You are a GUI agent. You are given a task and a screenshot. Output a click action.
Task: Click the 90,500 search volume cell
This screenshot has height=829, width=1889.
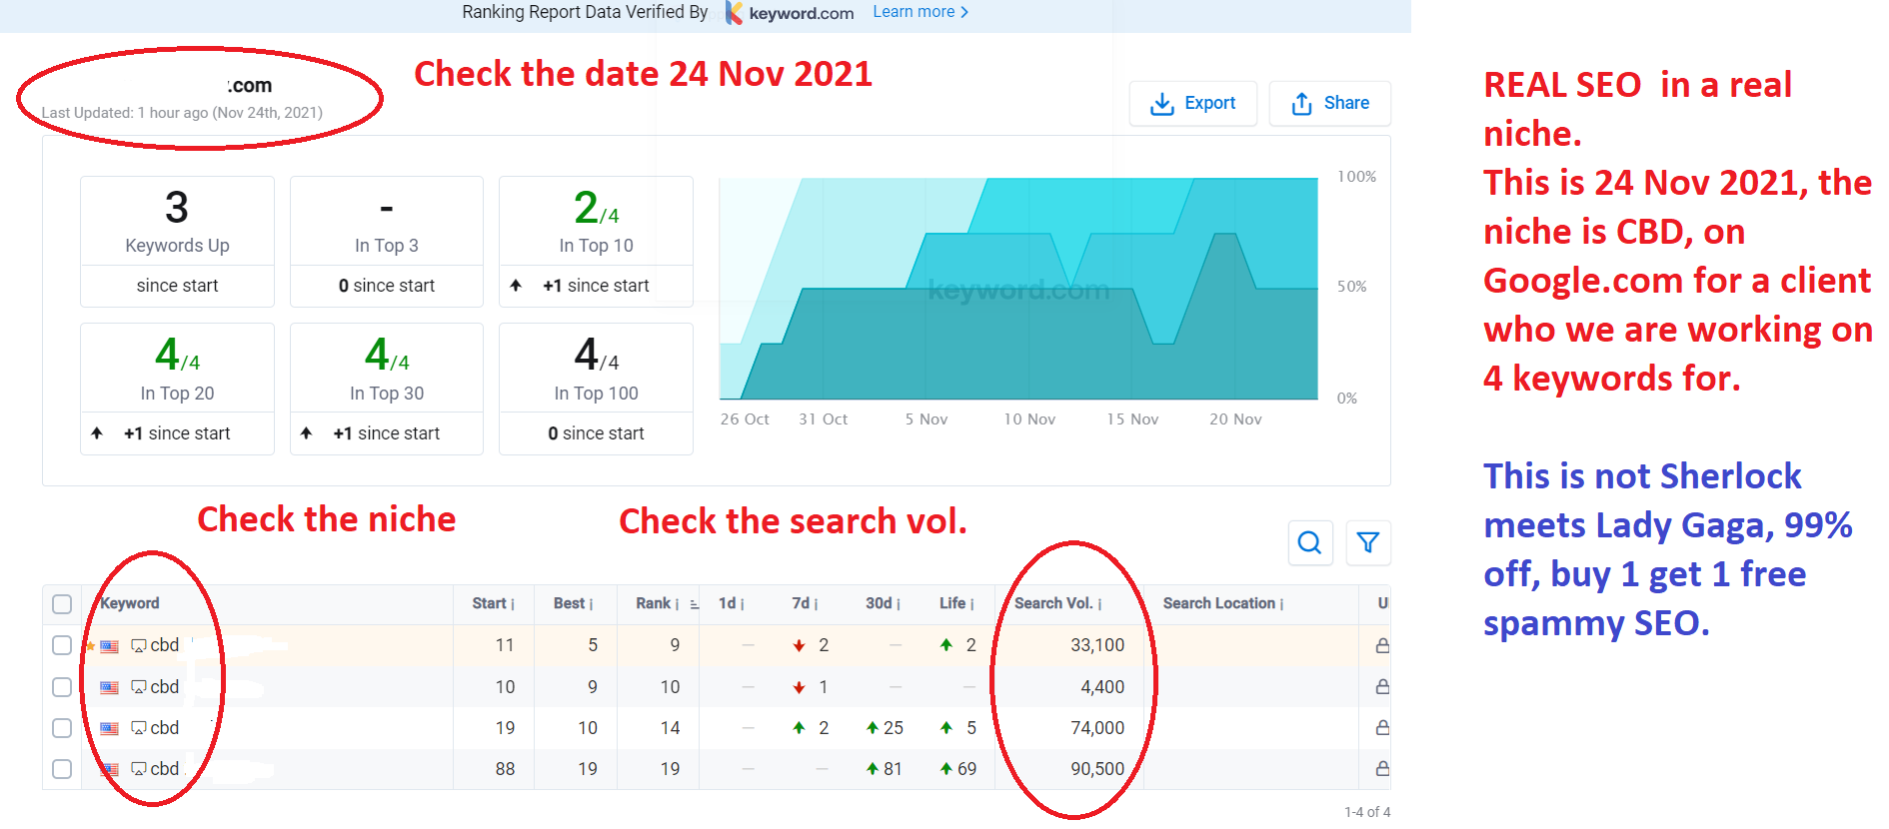coord(1097,769)
